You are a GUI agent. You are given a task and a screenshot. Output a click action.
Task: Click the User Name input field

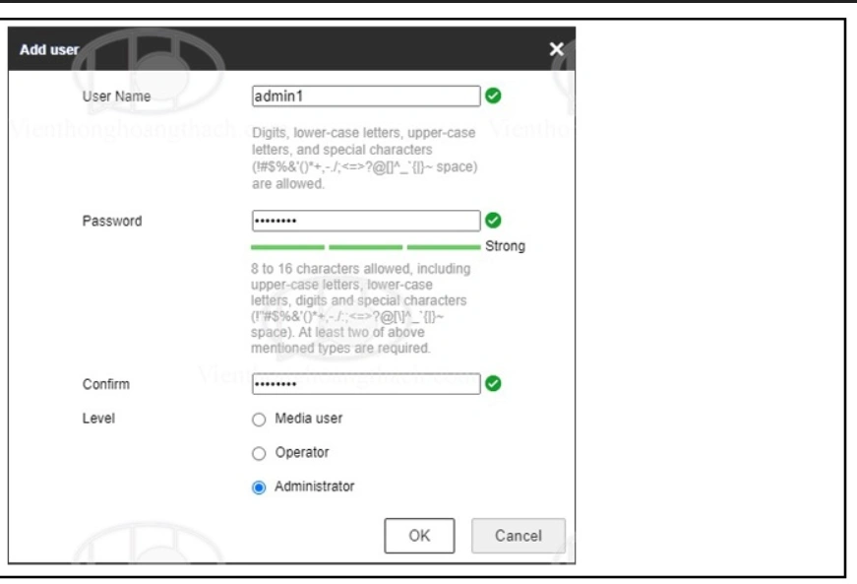pos(365,97)
